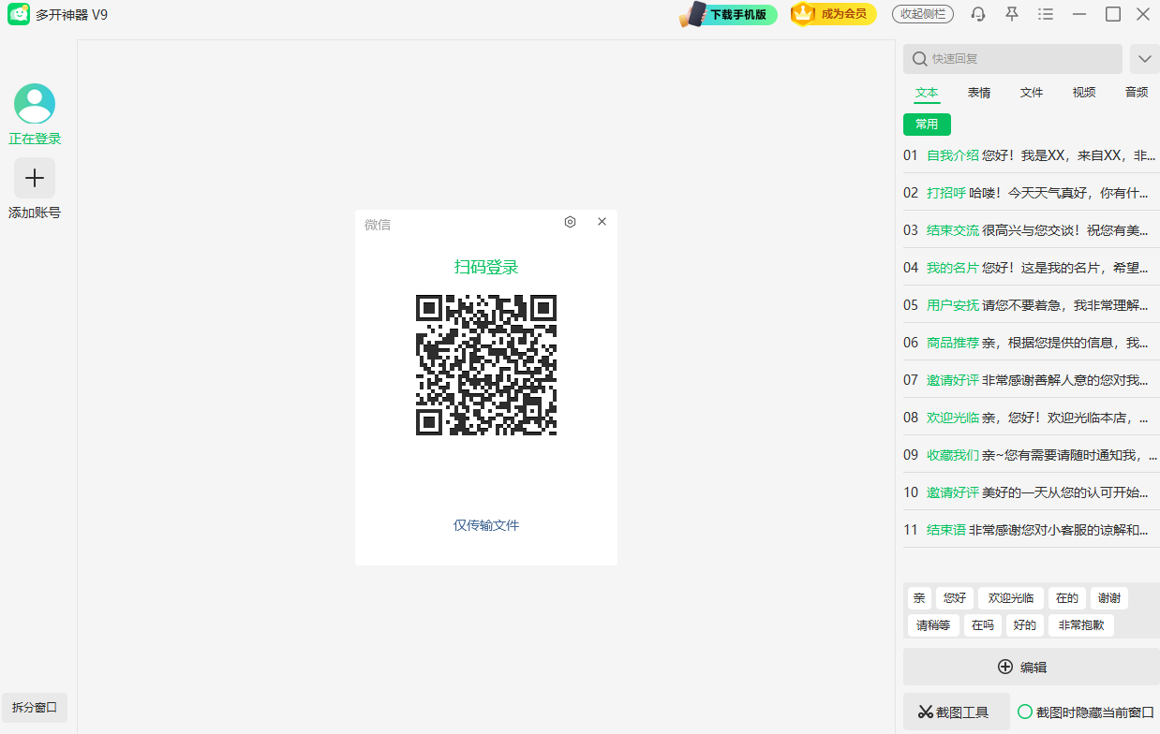Click the phone icon on 下载手机版
The width and height of the screenshot is (1160, 734).
pyautogui.click(x=693, y=14)
